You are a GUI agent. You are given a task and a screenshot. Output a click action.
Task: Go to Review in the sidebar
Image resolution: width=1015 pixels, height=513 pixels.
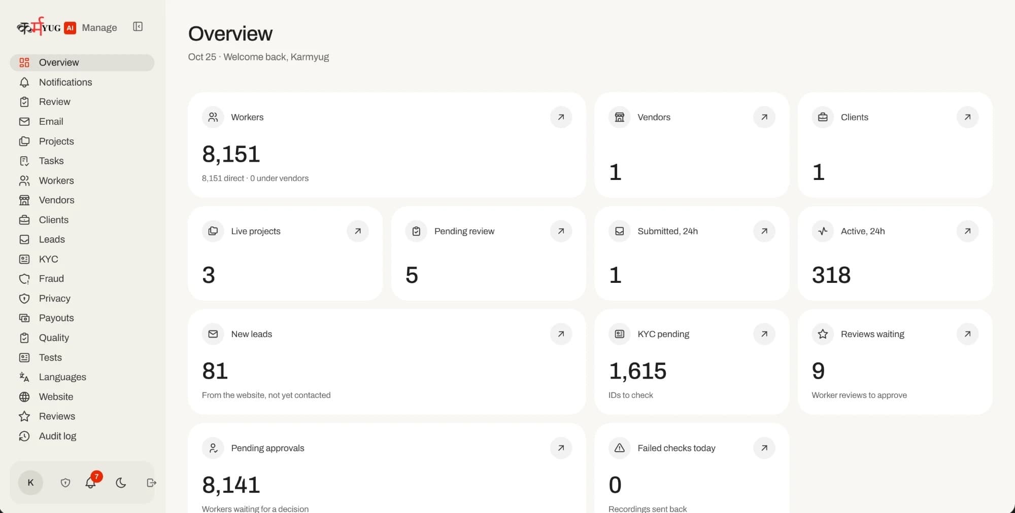(82, 102)
